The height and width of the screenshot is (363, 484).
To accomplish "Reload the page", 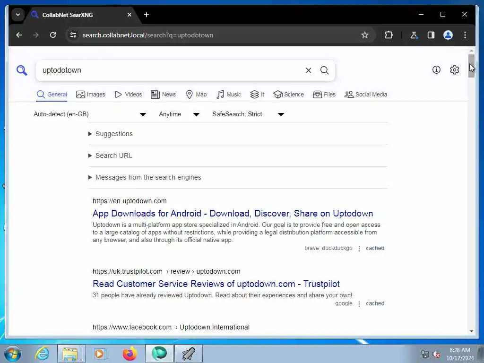I will coord(53,35).
